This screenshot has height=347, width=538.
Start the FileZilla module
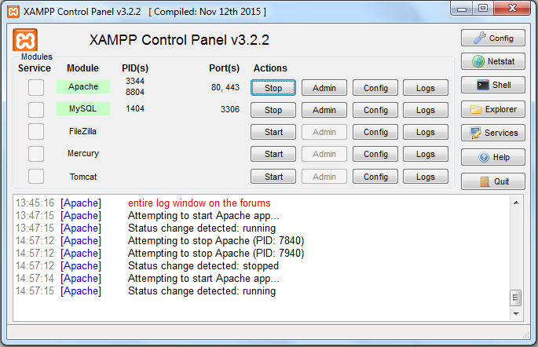[273, 132]
